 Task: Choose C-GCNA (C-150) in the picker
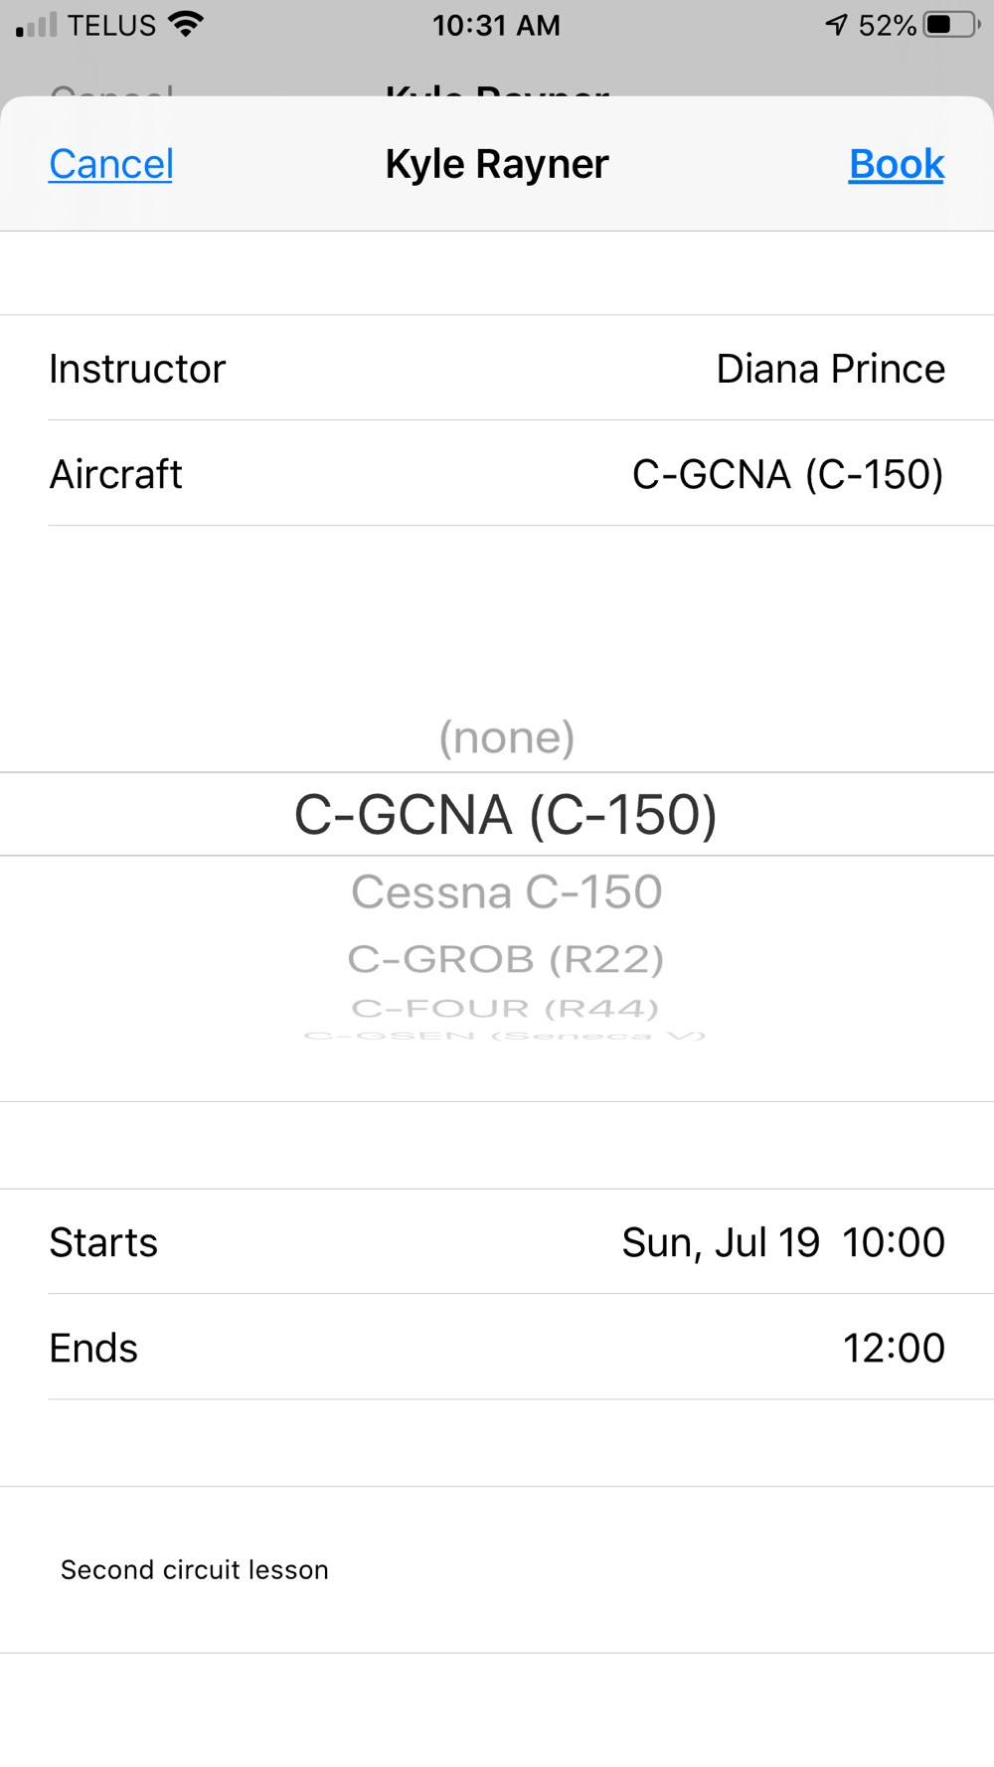pos(506,815)
